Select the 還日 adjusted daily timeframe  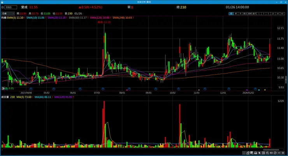point(245,14)
